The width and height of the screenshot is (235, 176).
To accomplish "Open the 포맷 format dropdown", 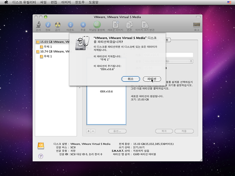I will coord(168,61).
